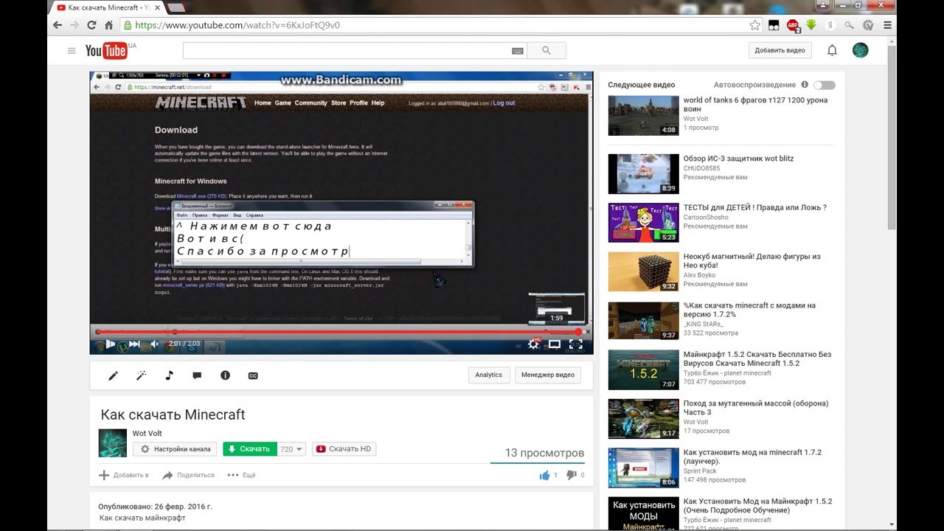
Task: Open account avatar menu
Action: pyautogui.click(x=860, y=50)
